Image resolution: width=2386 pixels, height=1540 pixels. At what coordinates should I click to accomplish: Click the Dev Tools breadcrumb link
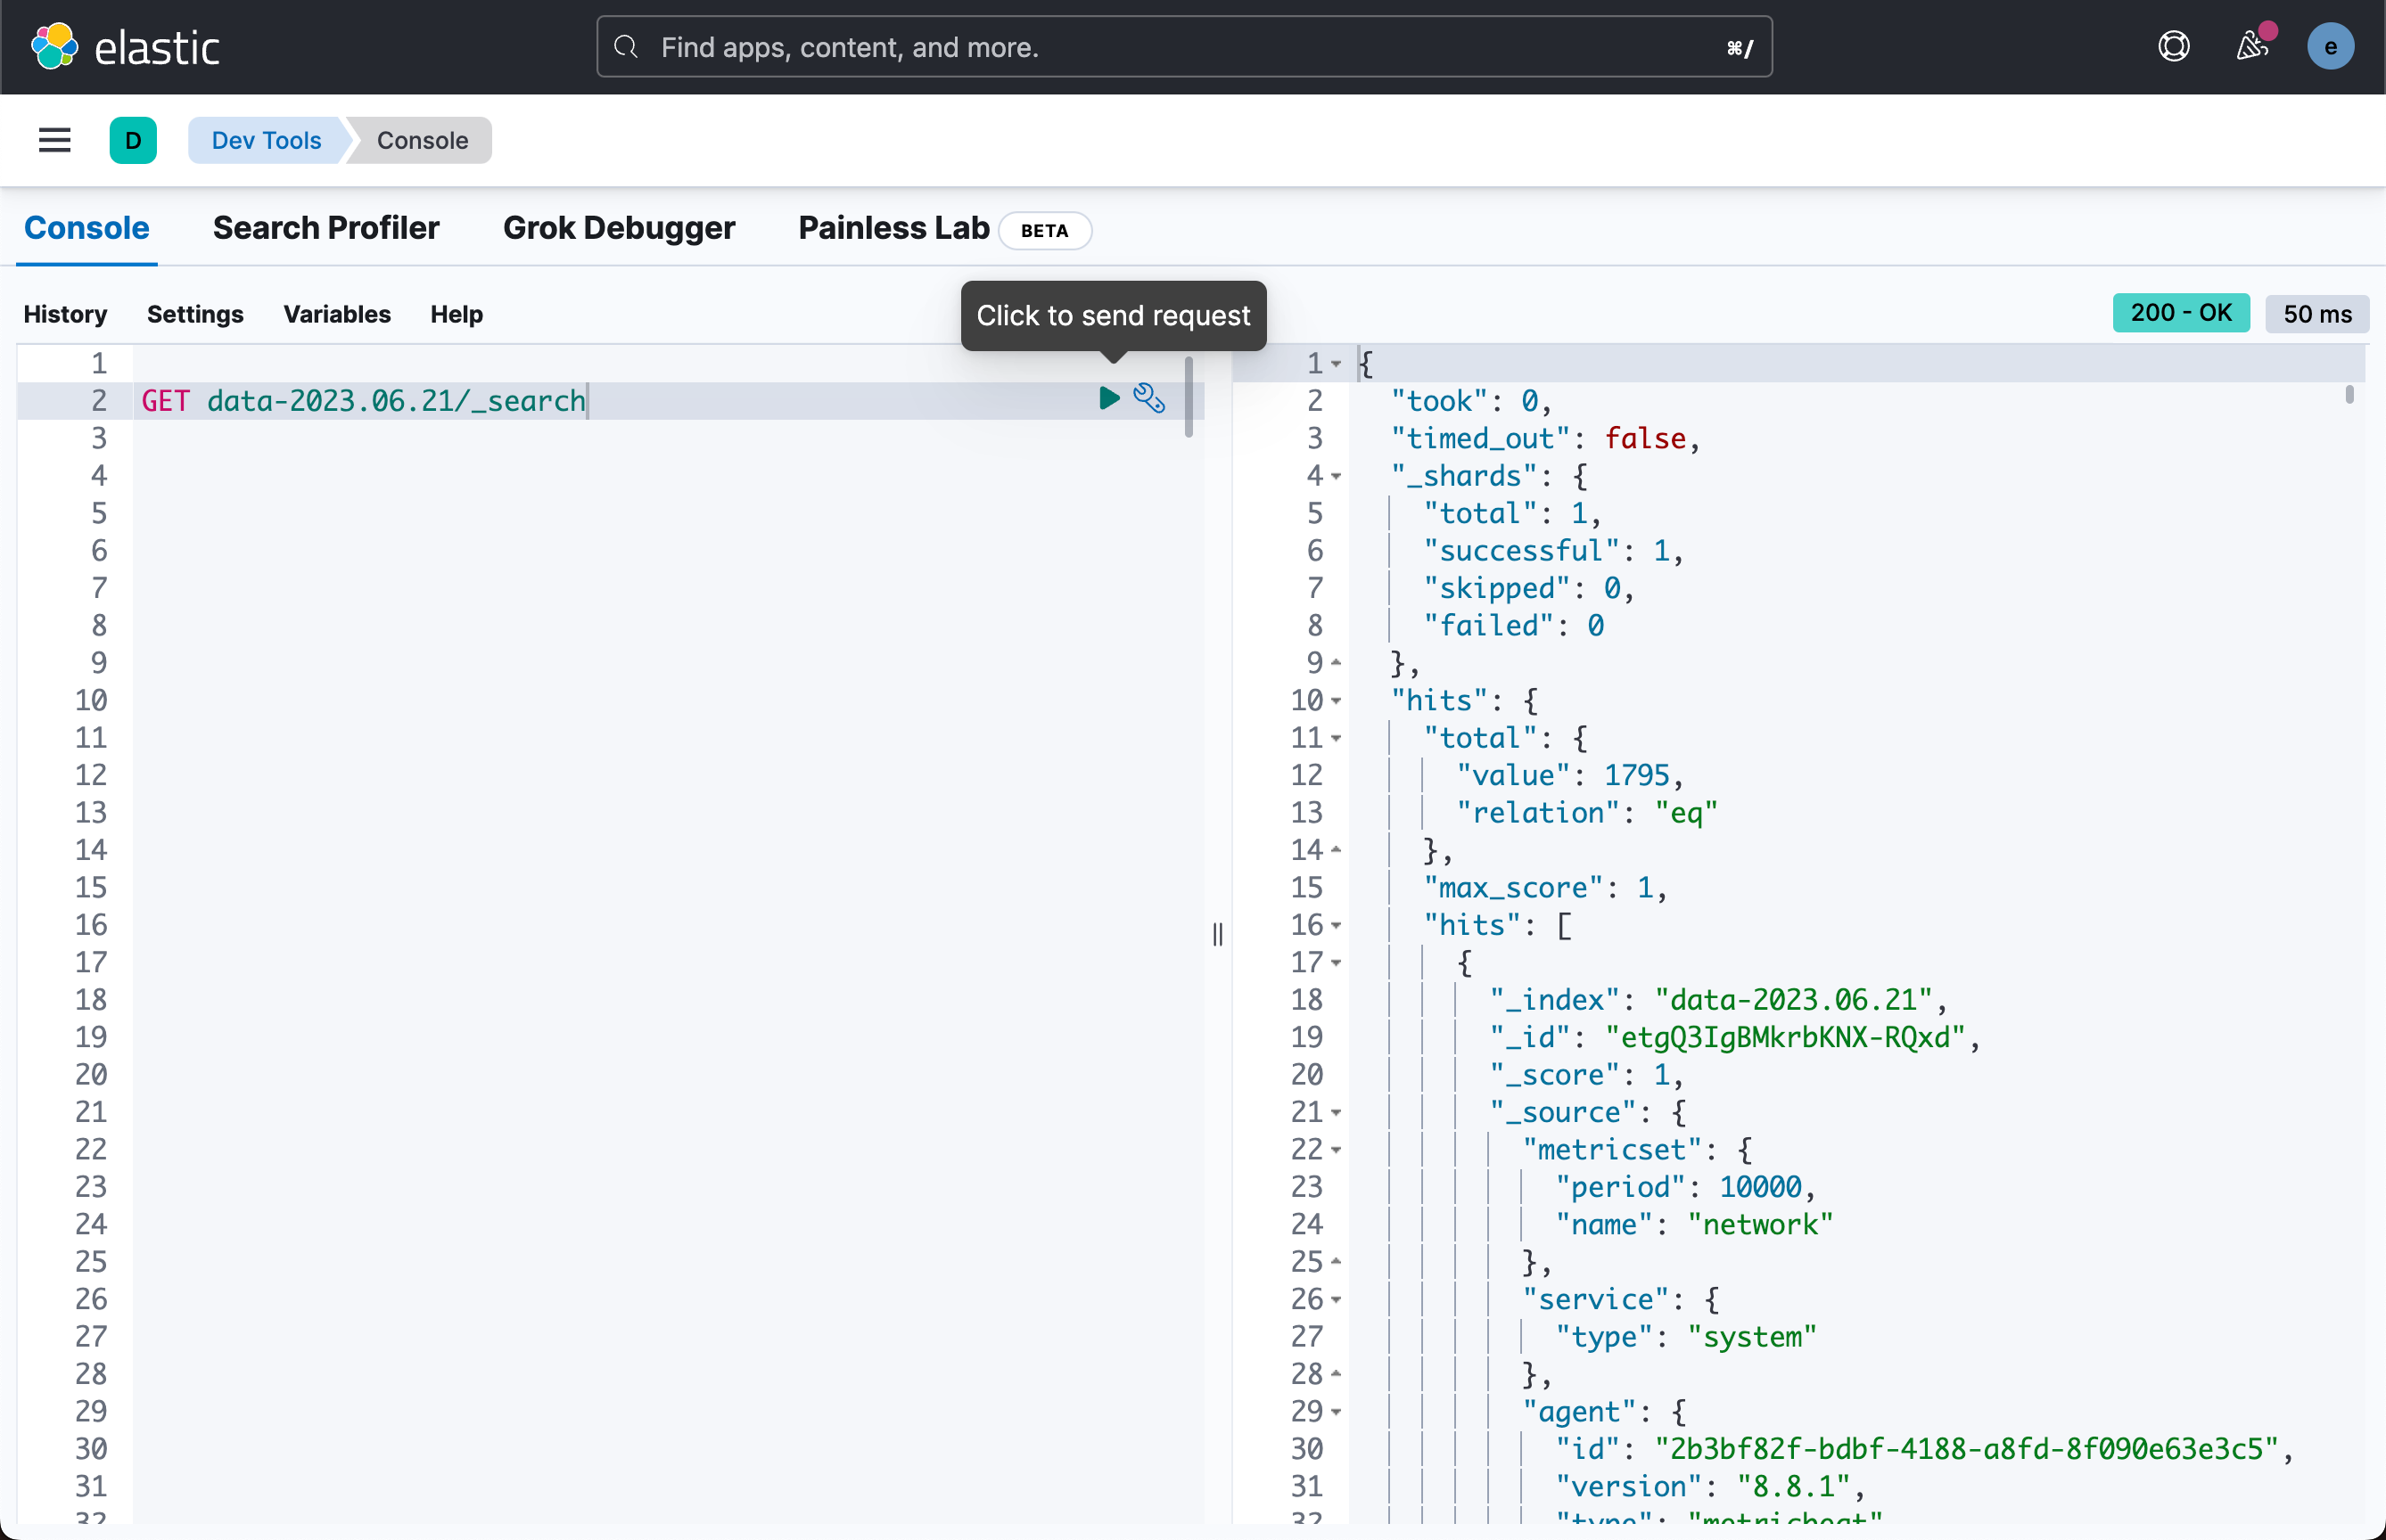[266, 140]
